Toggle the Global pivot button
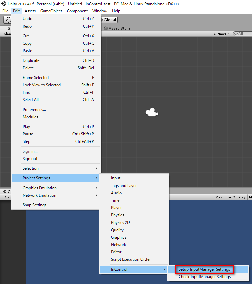Screen dimensions: 252x284 [x=109, y=20]
